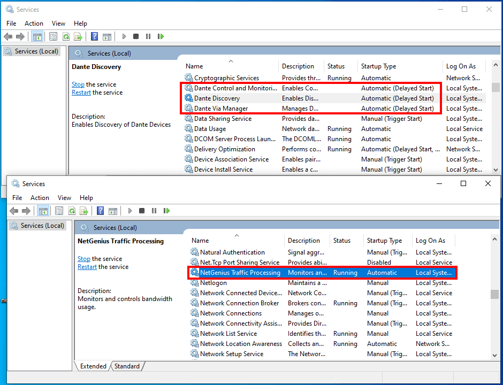Sort by Description column in NetGenius window
Screen dimensions: 503x385
[x=307, y=241]
